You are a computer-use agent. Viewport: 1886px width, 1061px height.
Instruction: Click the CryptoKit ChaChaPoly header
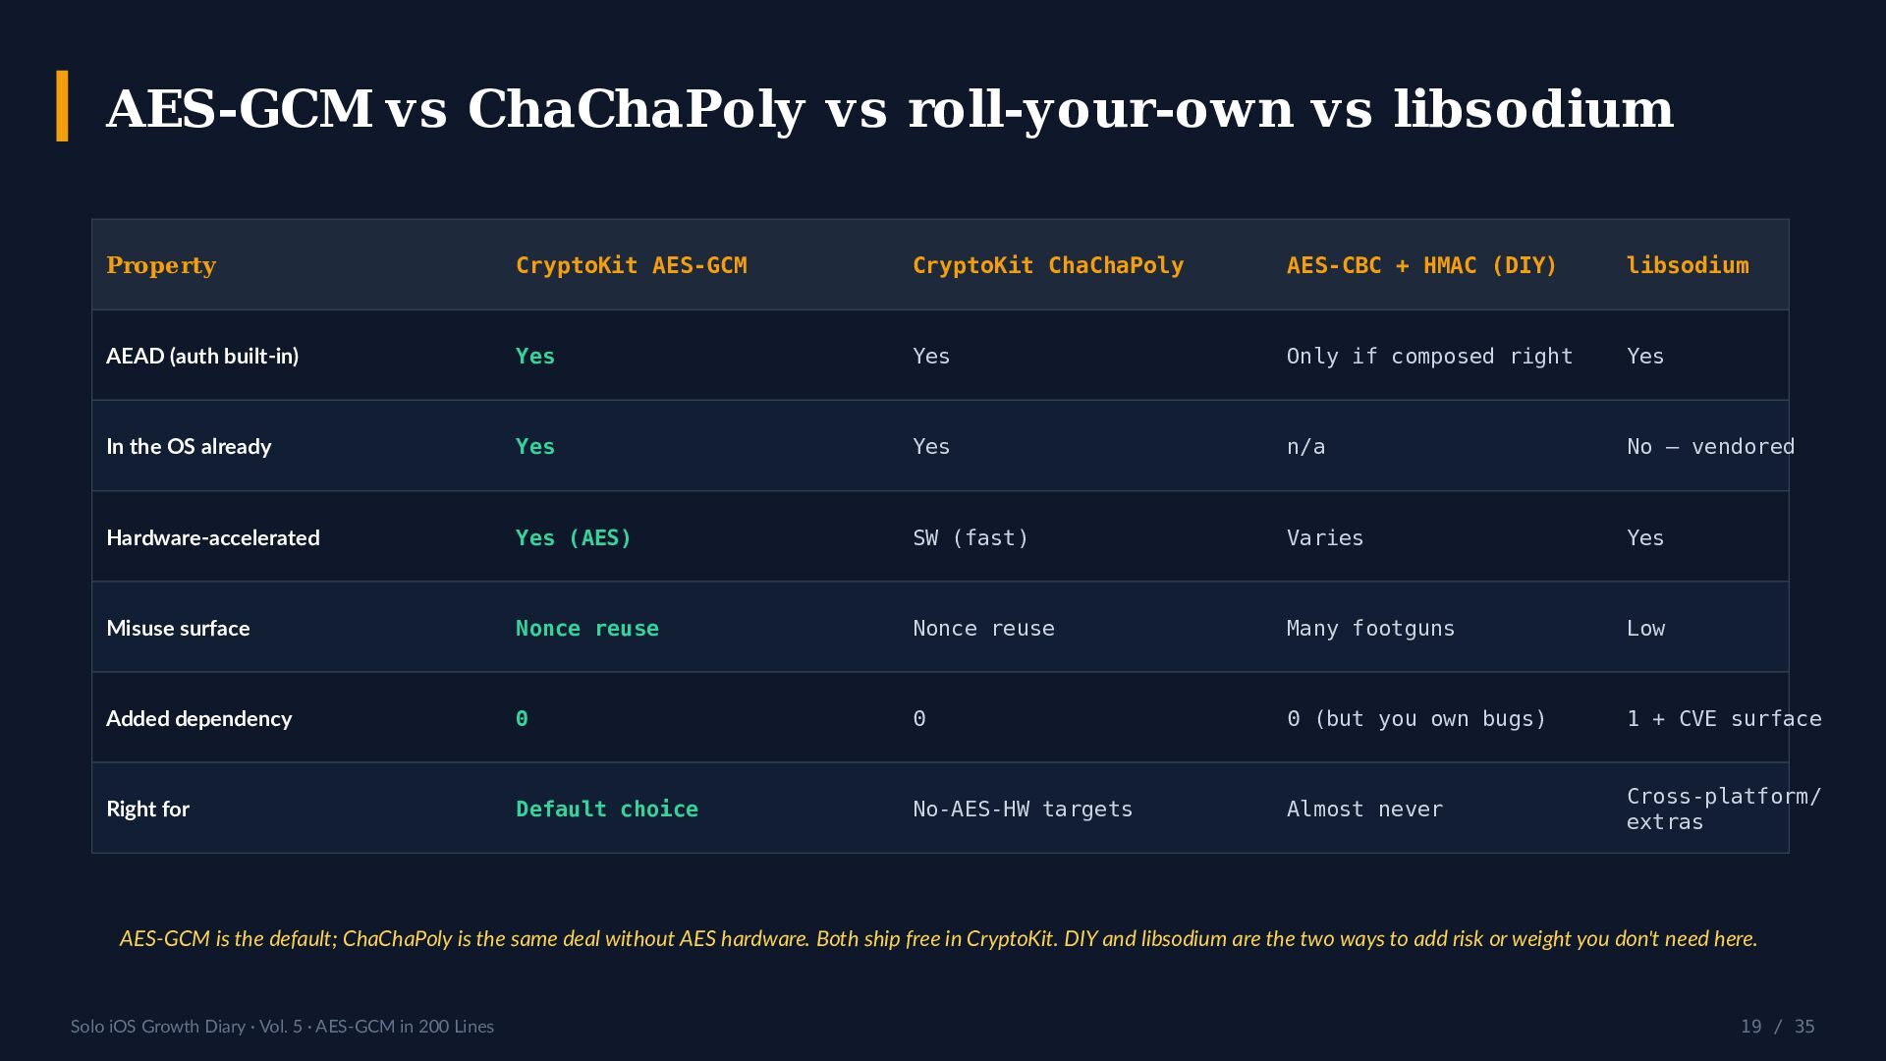1048,265
